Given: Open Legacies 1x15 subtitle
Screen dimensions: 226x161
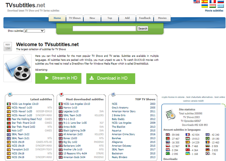Looking at the screenshot, I should pyautogui.click(x=71, y=111).
